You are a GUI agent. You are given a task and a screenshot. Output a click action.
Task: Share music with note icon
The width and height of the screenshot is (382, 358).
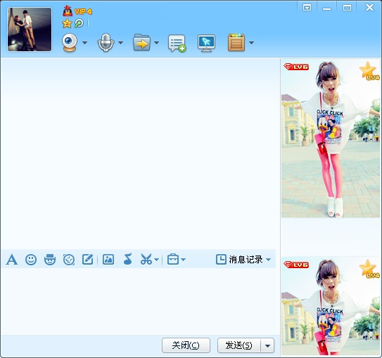tap(127, 259)
